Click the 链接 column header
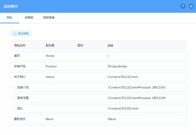The width and height of the screenshot is (196, 135). [110, 46]
